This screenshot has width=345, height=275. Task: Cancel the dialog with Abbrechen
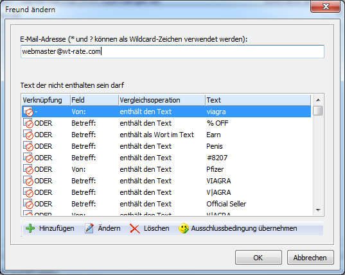(310, 258)
